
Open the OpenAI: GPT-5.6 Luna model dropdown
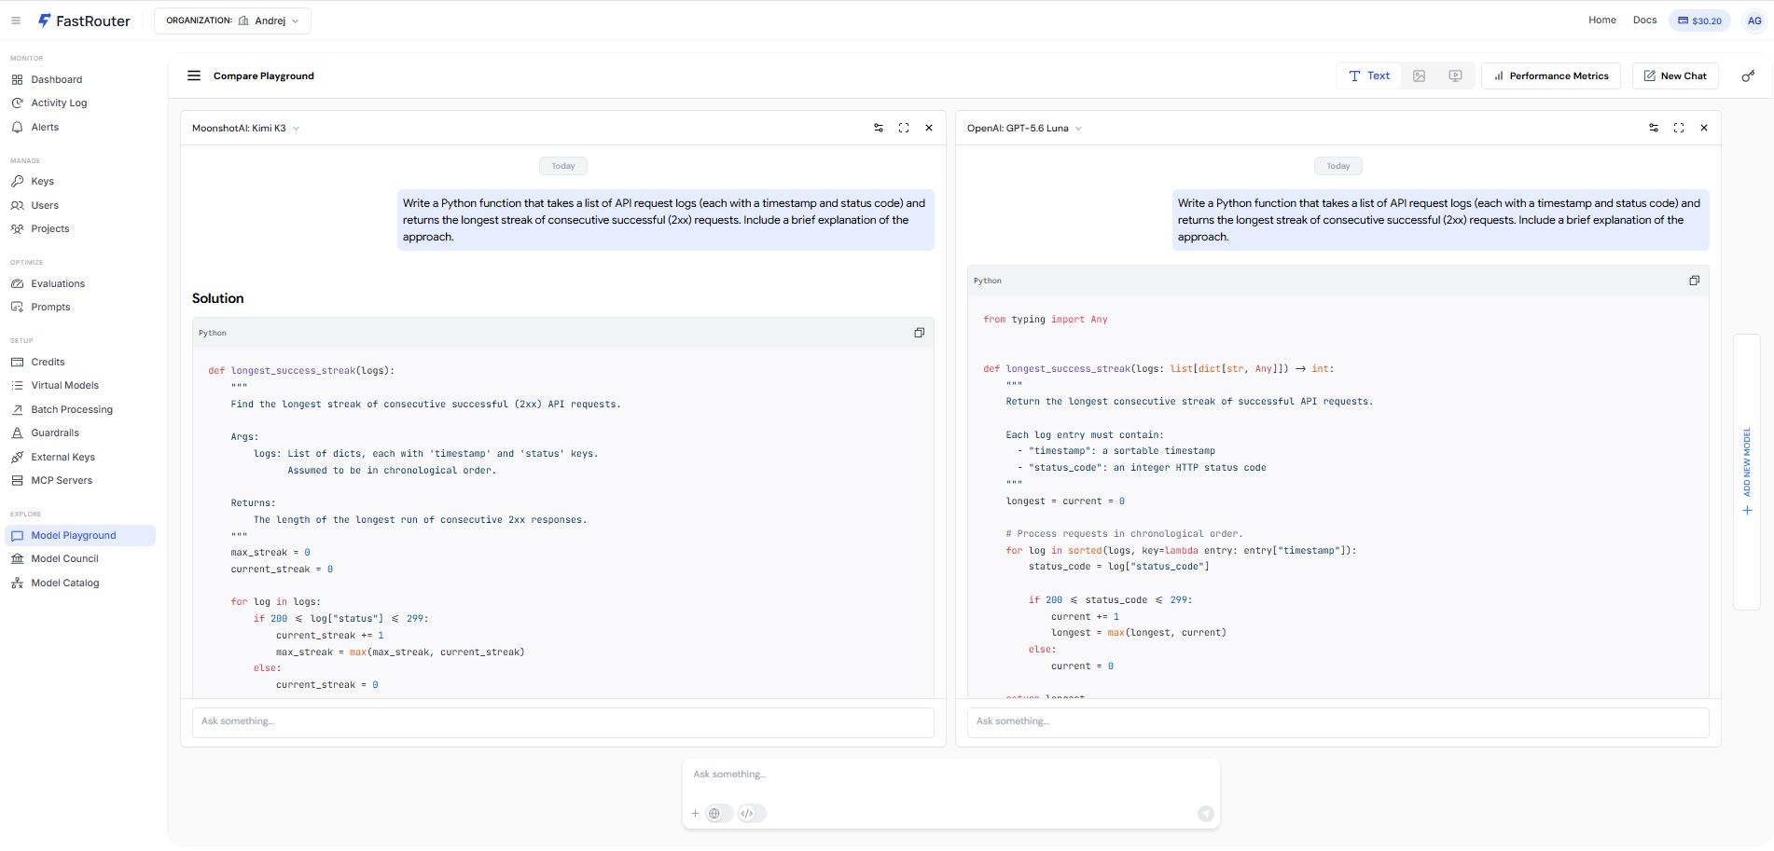click(1024, 128)
